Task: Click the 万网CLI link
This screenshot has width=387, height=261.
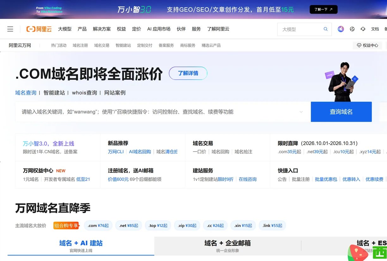Action: [116, 152]
